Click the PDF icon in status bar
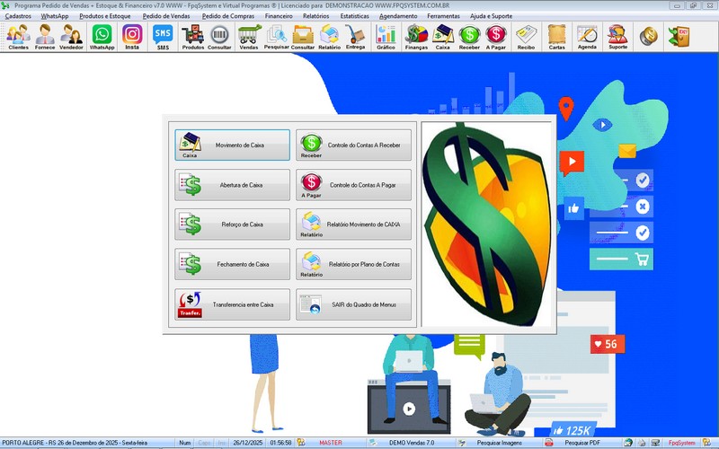The image size is (719, 449). (549, 443)
